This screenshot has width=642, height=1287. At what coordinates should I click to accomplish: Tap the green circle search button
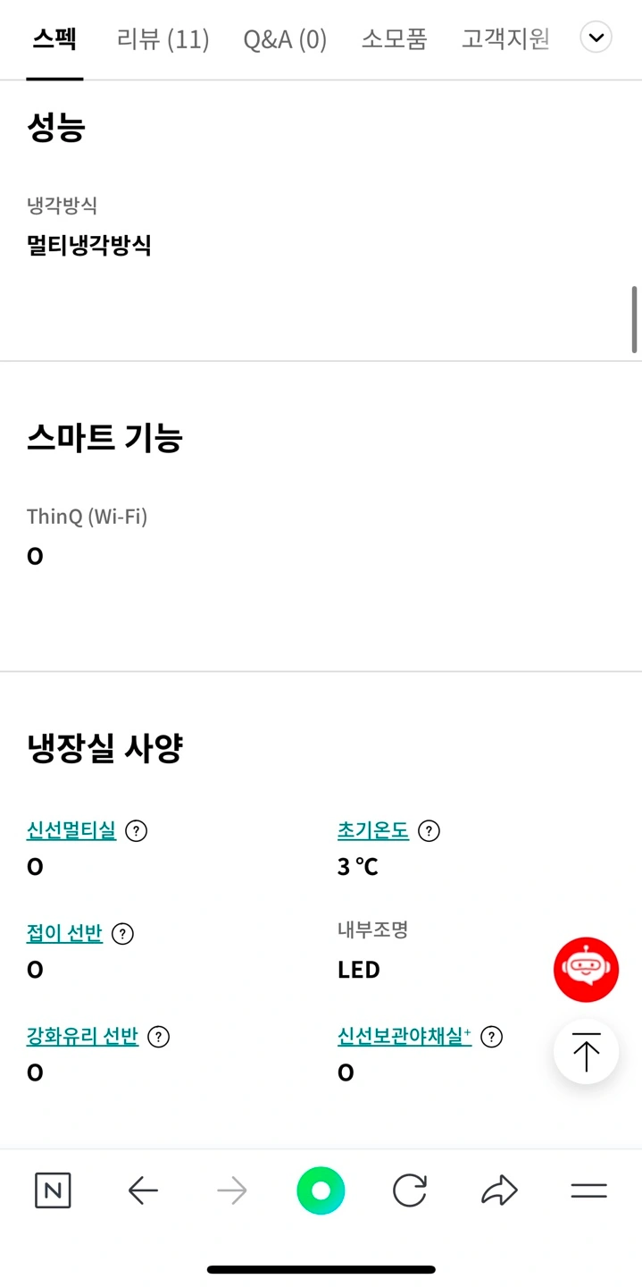(321, 1190)
